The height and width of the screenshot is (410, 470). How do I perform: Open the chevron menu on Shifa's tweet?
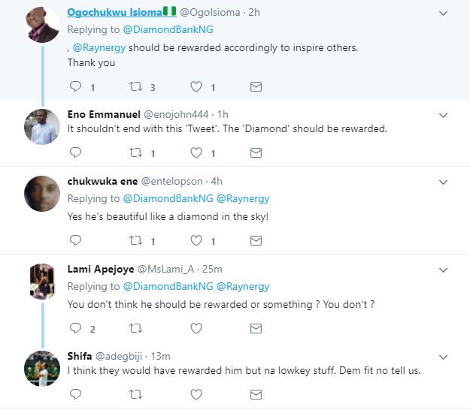(x=444, y=356)
